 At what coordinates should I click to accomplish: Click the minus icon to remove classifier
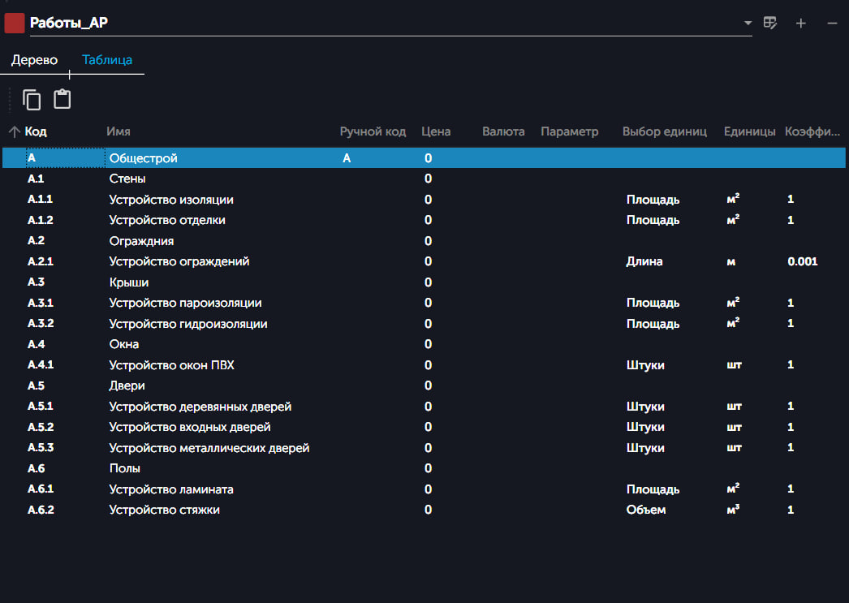pos(832,24)
